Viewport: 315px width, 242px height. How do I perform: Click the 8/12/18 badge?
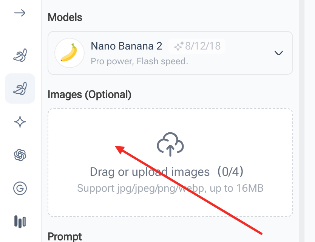point(197,45)
